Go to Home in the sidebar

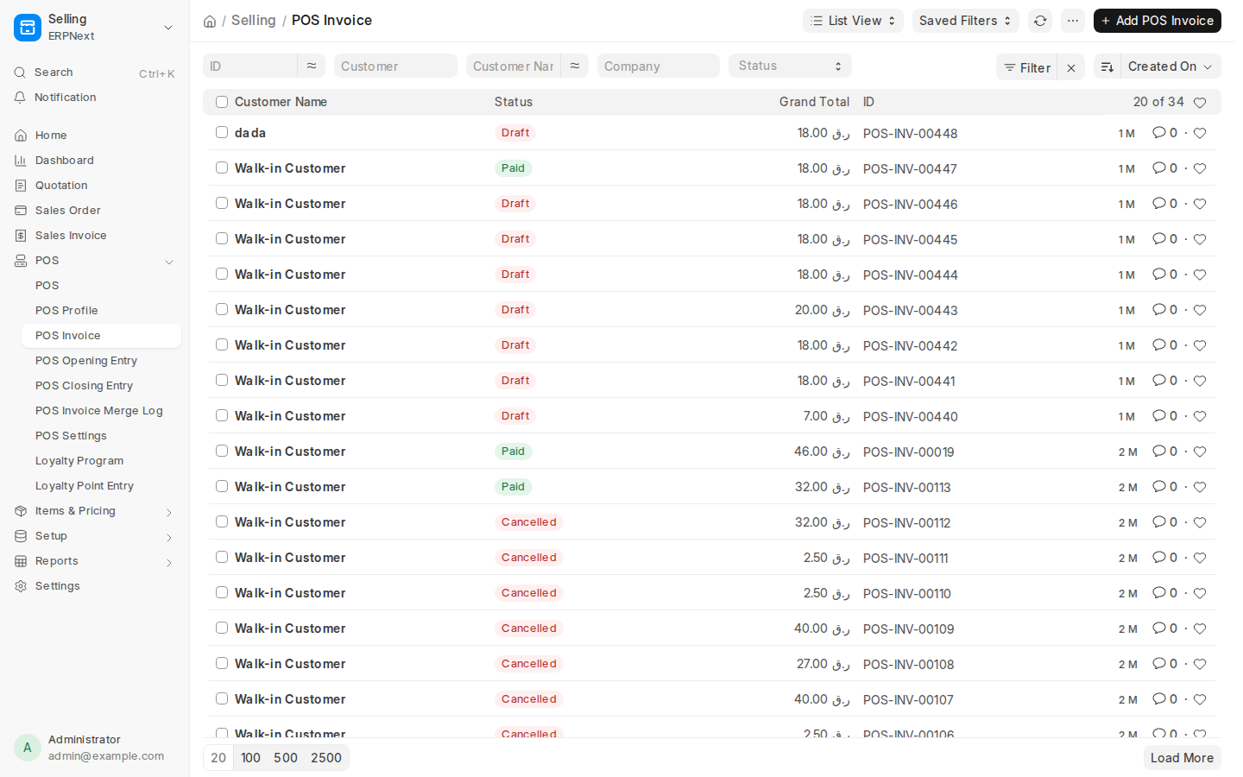pos(95,136)
